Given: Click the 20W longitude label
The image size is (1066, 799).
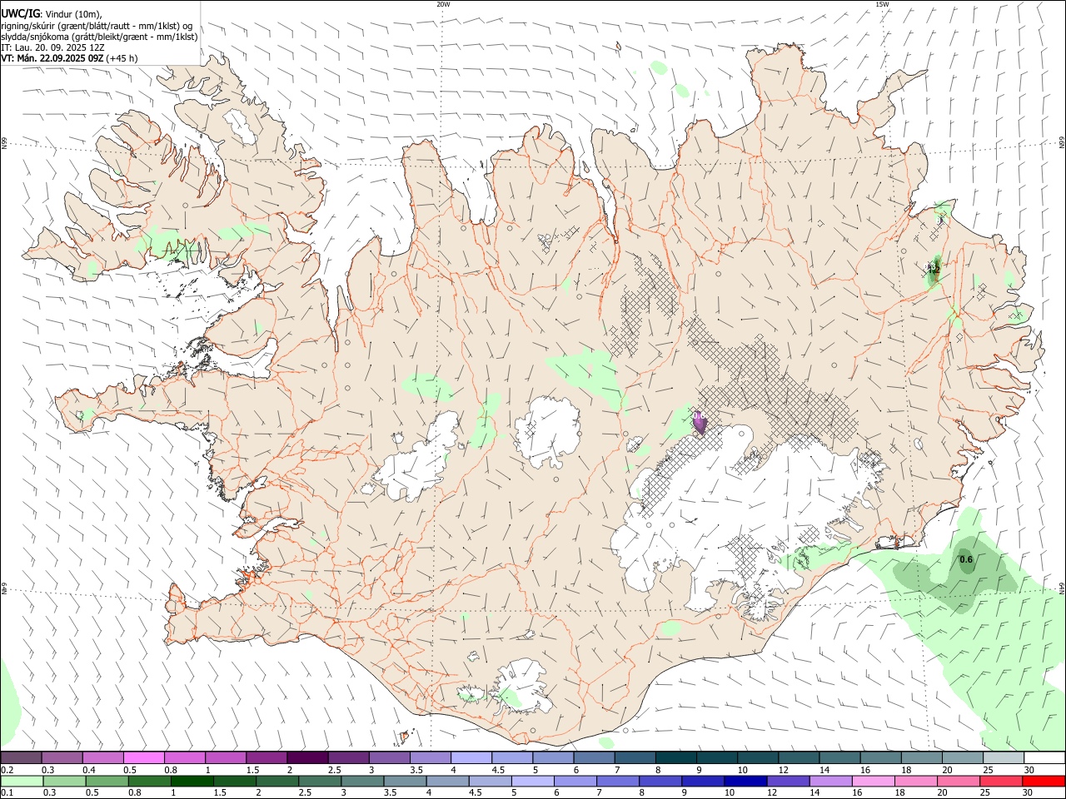Looking at the screenshot, I should click(x=443, y=4).
